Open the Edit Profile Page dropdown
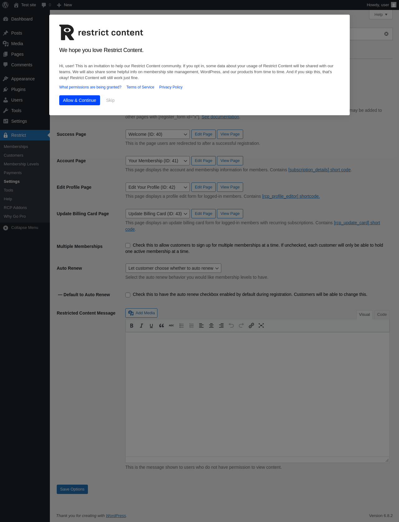This screenshot has height=522, width=399. (x=157, y=187)
